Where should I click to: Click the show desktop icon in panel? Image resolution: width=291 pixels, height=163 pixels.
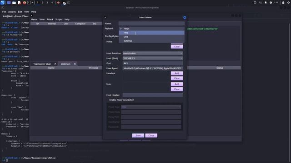coord(9,3)
